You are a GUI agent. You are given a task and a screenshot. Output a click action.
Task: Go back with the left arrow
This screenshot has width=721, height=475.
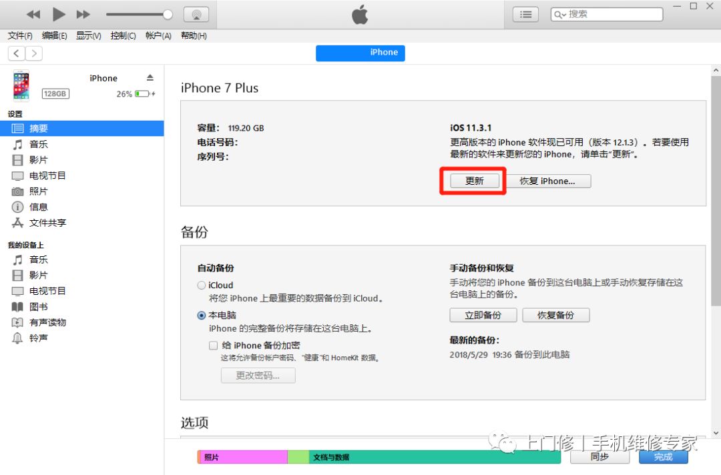[x=17, y=53]
